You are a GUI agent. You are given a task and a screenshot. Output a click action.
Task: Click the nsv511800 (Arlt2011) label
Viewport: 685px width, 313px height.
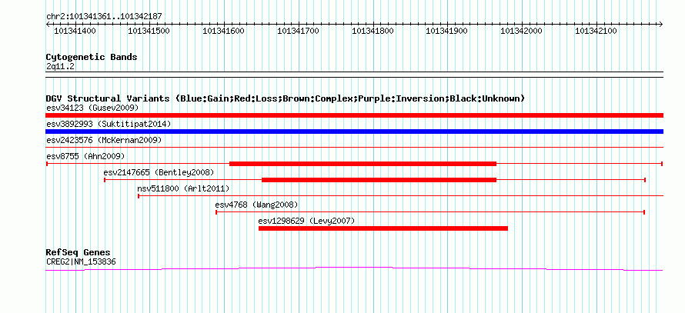click(x=183, y=188)
